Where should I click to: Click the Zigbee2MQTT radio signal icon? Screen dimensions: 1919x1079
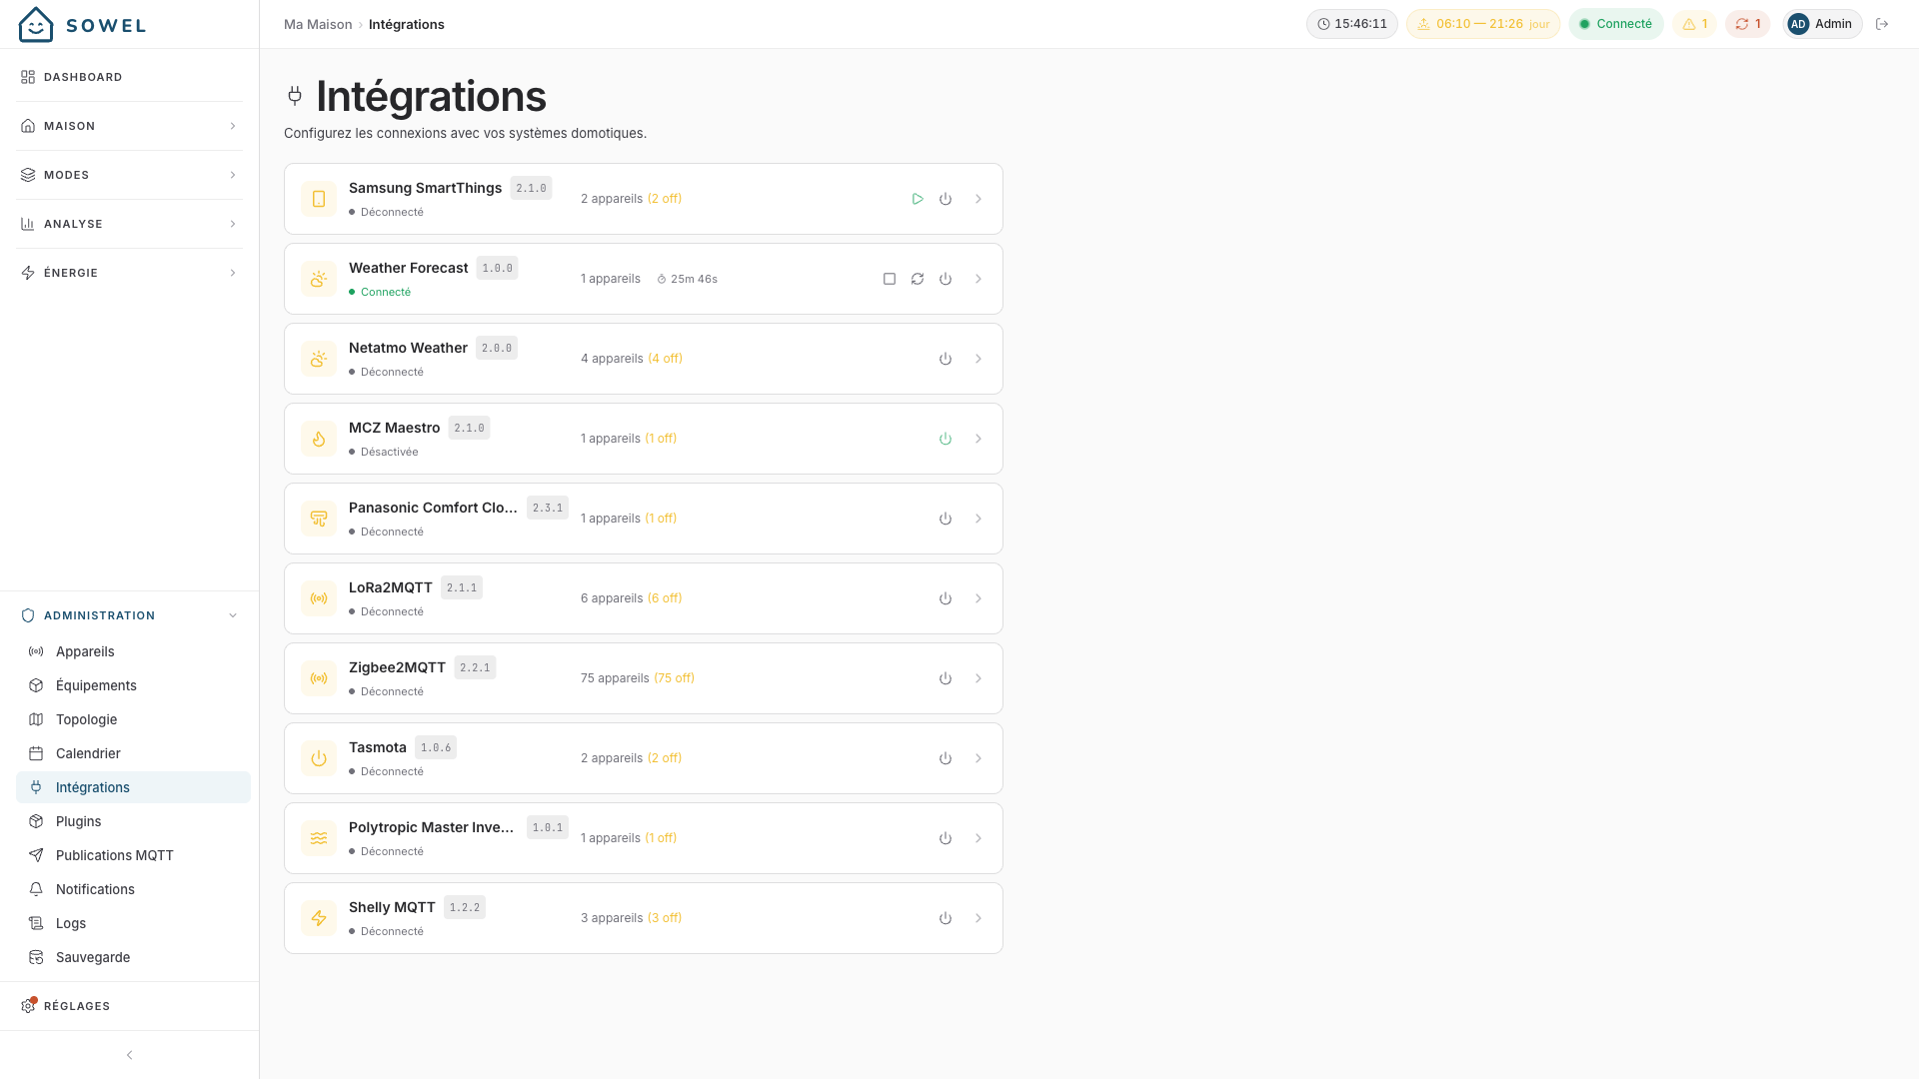[x=319, y=678]
